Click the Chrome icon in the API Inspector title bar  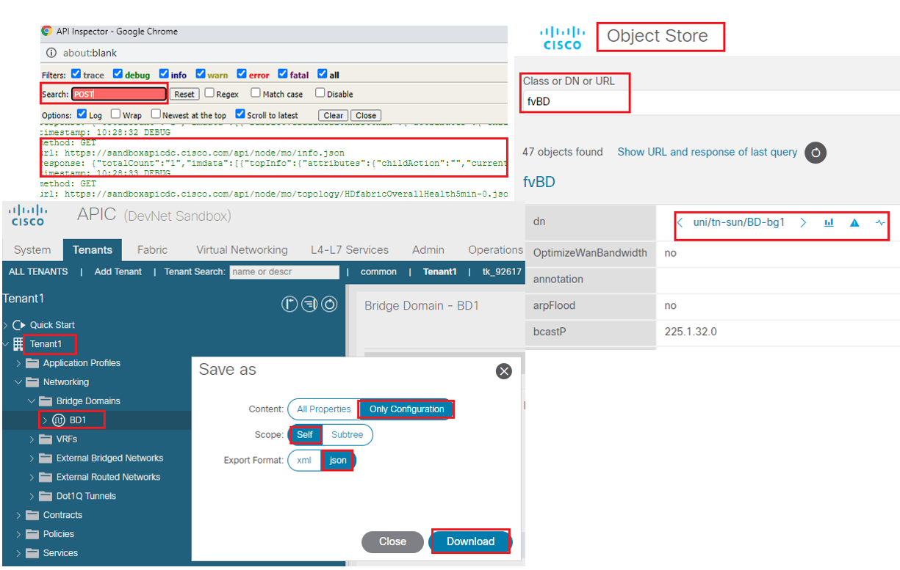click(46, 32)
